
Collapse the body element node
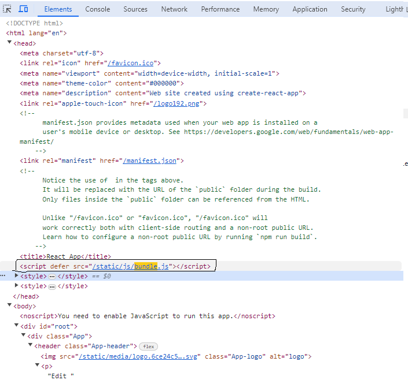[9, 305]
